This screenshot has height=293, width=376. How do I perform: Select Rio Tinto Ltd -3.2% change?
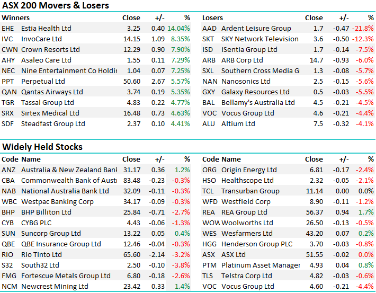[x=181, y=254]
